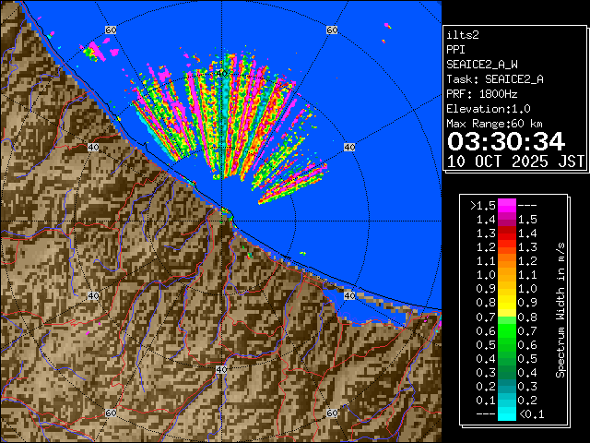
Task: Click the ilts2 site name
Action: (x=464, y=34)
